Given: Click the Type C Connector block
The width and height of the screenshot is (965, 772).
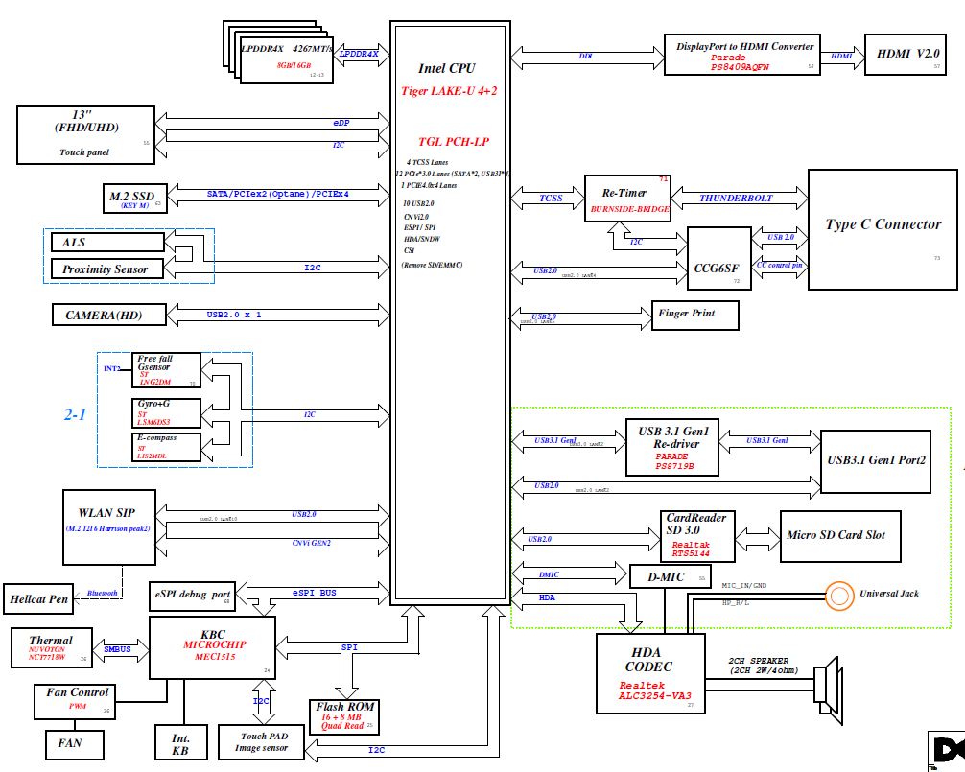Looking at the screenshot, I should point(883,228).
